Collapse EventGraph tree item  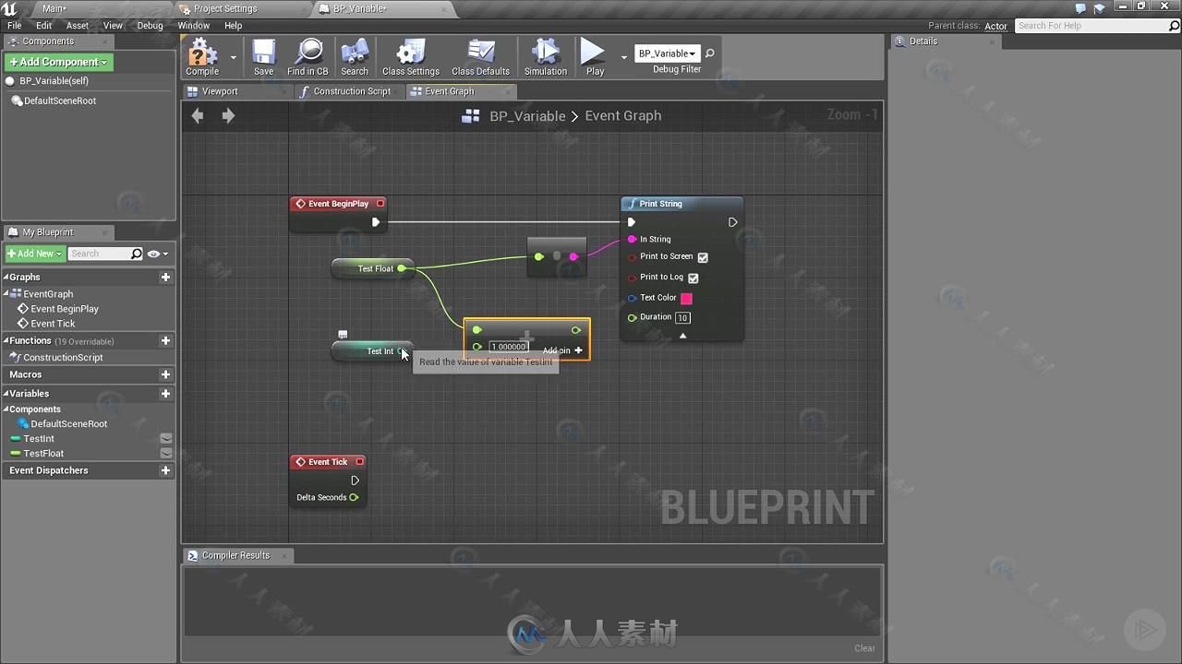pyautogui.click(x=6, y=294)
